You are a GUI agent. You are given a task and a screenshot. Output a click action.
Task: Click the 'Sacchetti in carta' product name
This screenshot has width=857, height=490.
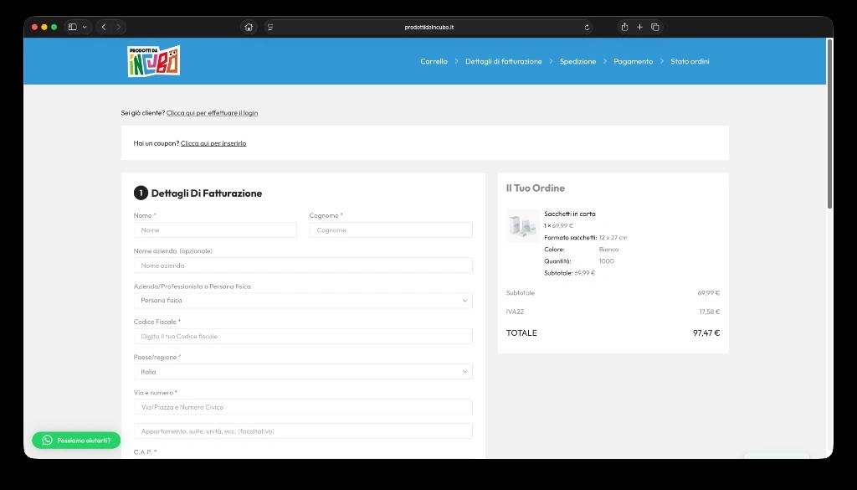coord(569,214)
